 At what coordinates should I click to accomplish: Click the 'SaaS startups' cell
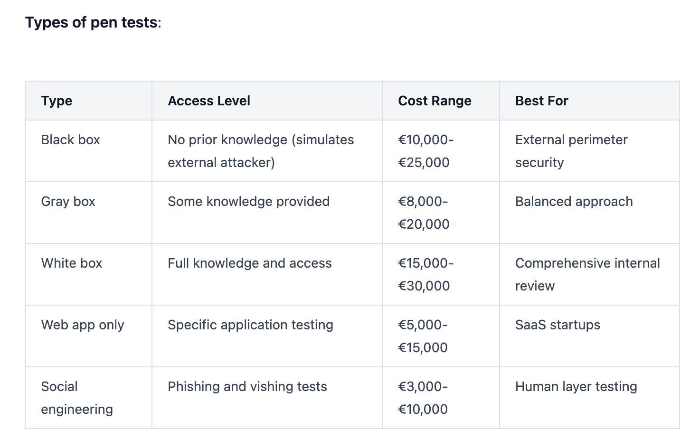[557, 325]
